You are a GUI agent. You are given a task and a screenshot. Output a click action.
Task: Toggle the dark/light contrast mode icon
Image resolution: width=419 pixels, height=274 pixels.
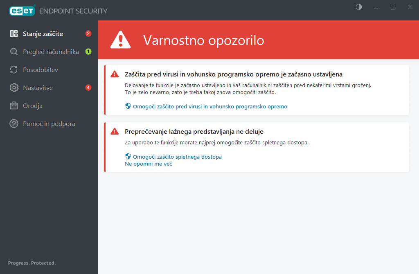tap(359, 7)
